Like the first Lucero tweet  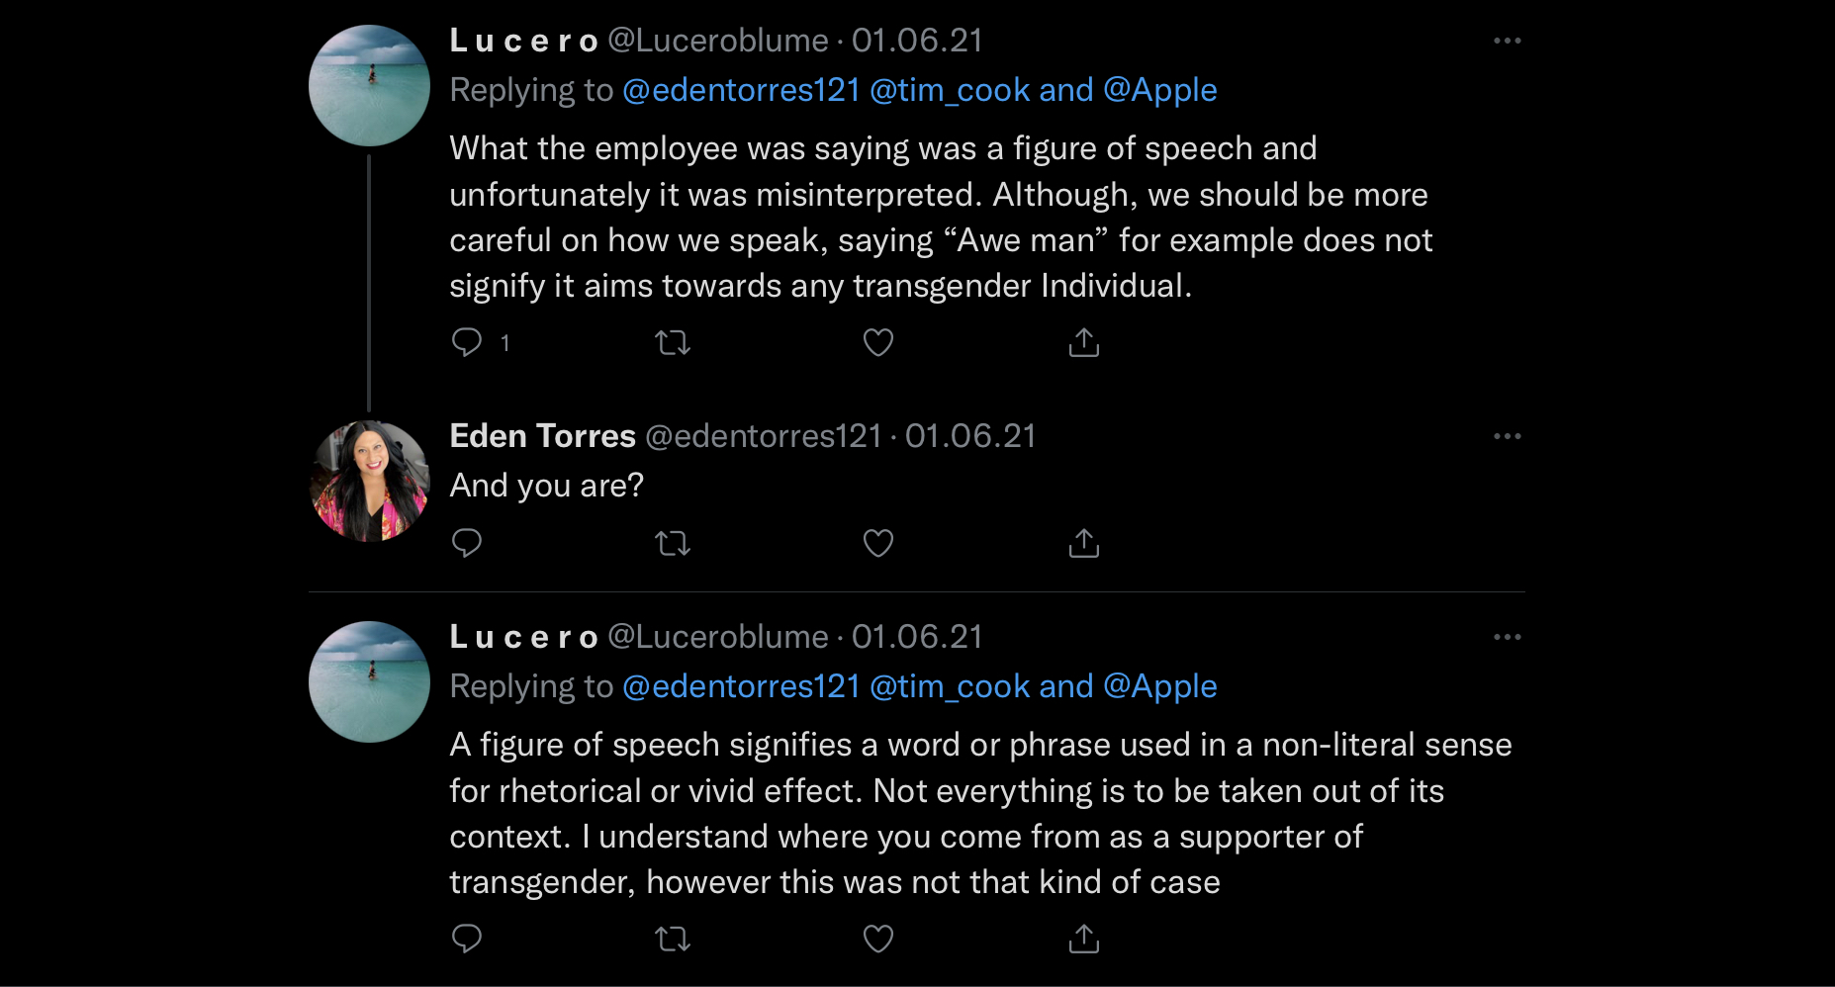coord(878,342)
